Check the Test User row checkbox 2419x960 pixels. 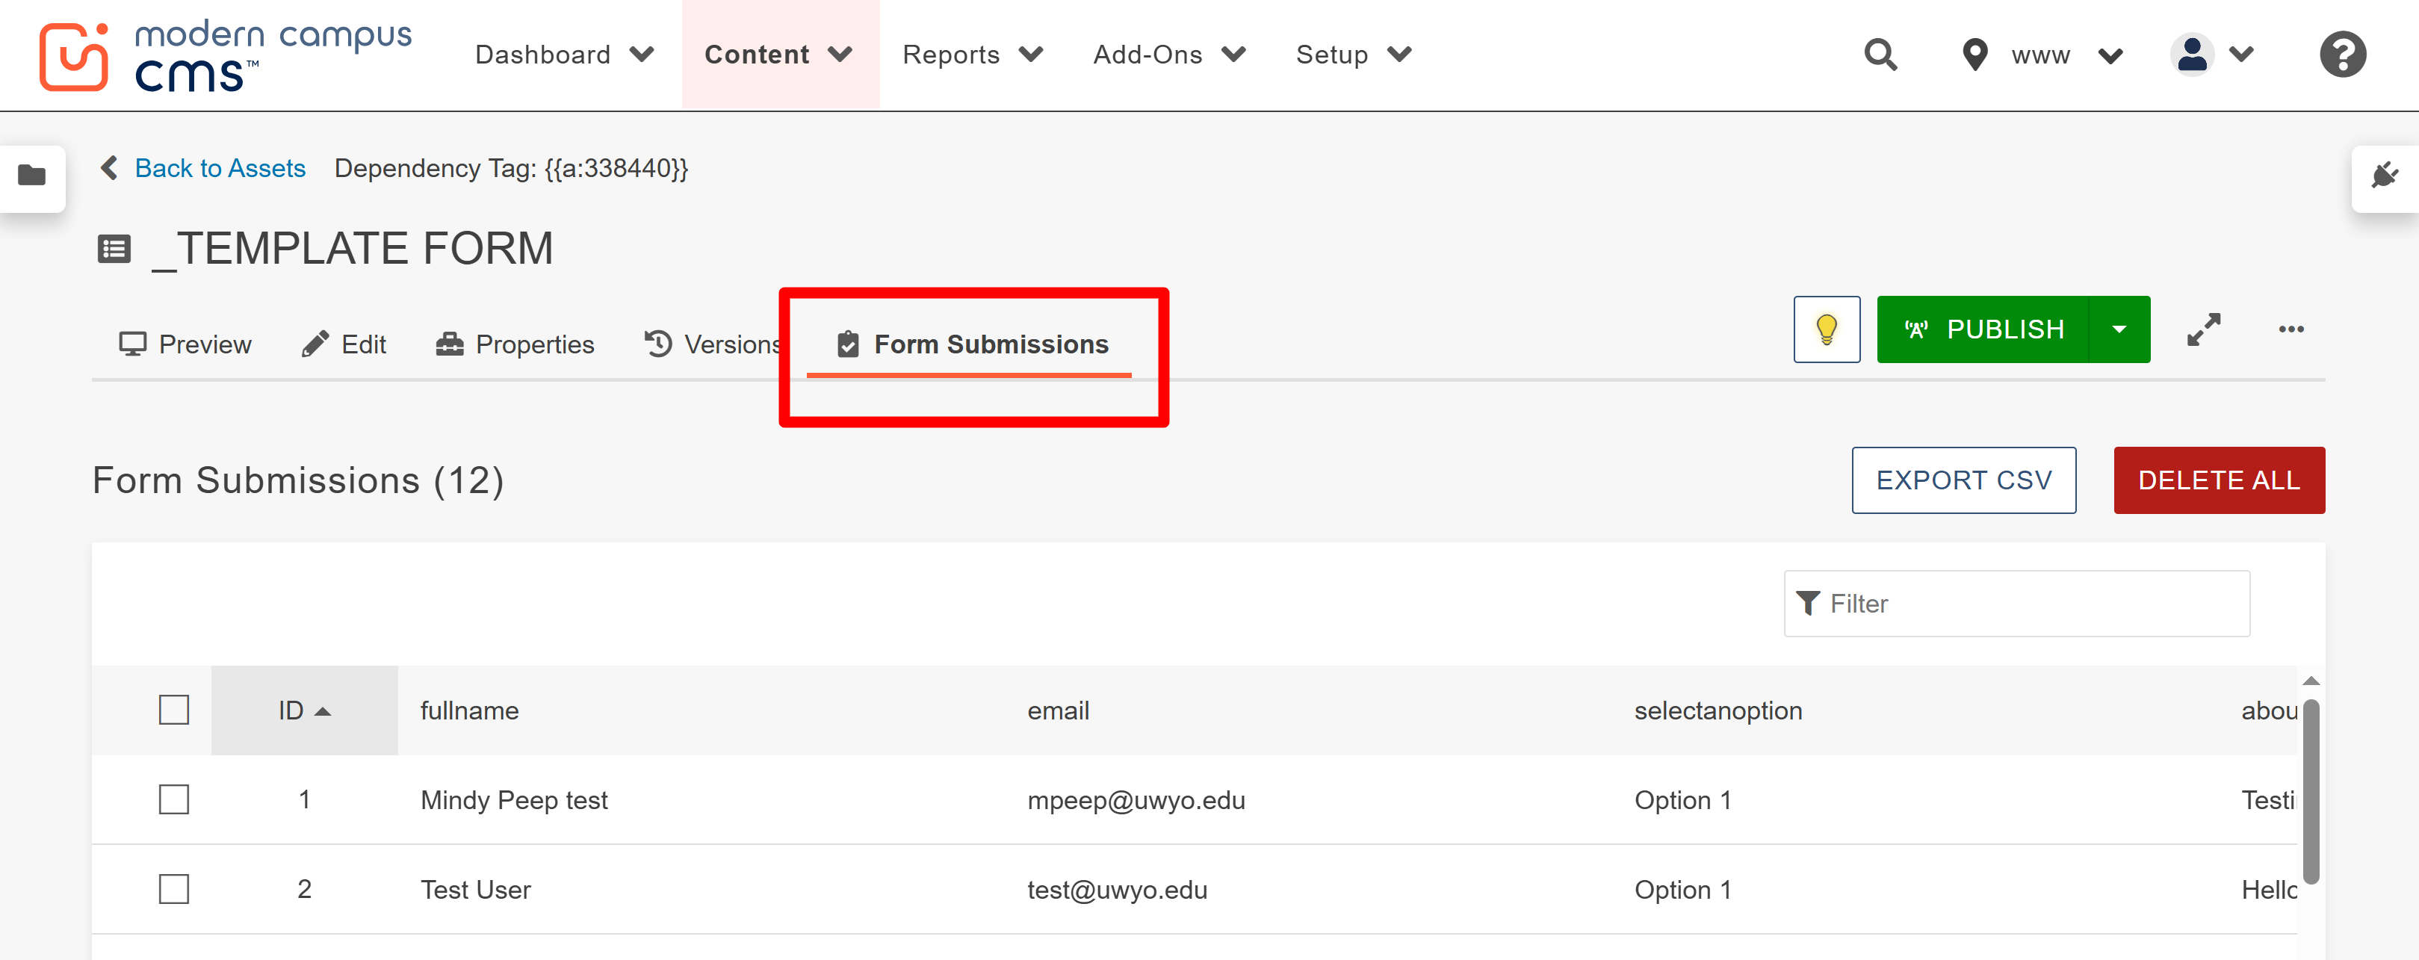pos(174,888)
